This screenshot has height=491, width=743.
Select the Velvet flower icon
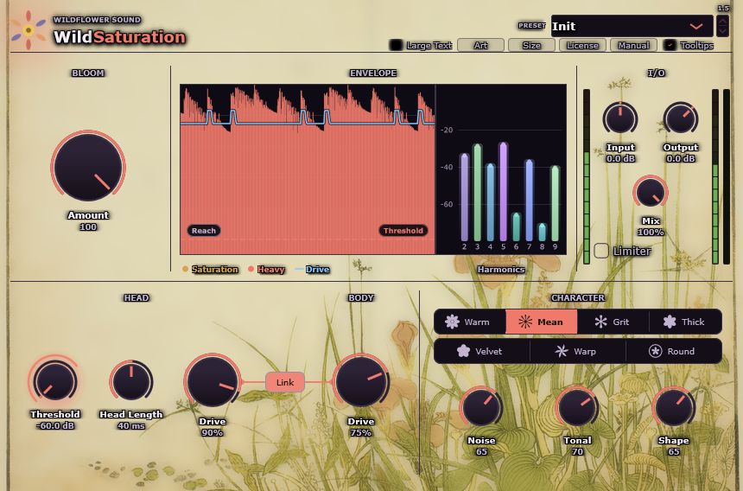click(463, 351)
